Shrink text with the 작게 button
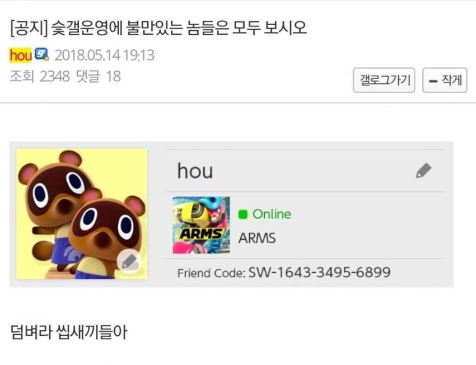This screenshot has width=476, height=365. [445, 80]
